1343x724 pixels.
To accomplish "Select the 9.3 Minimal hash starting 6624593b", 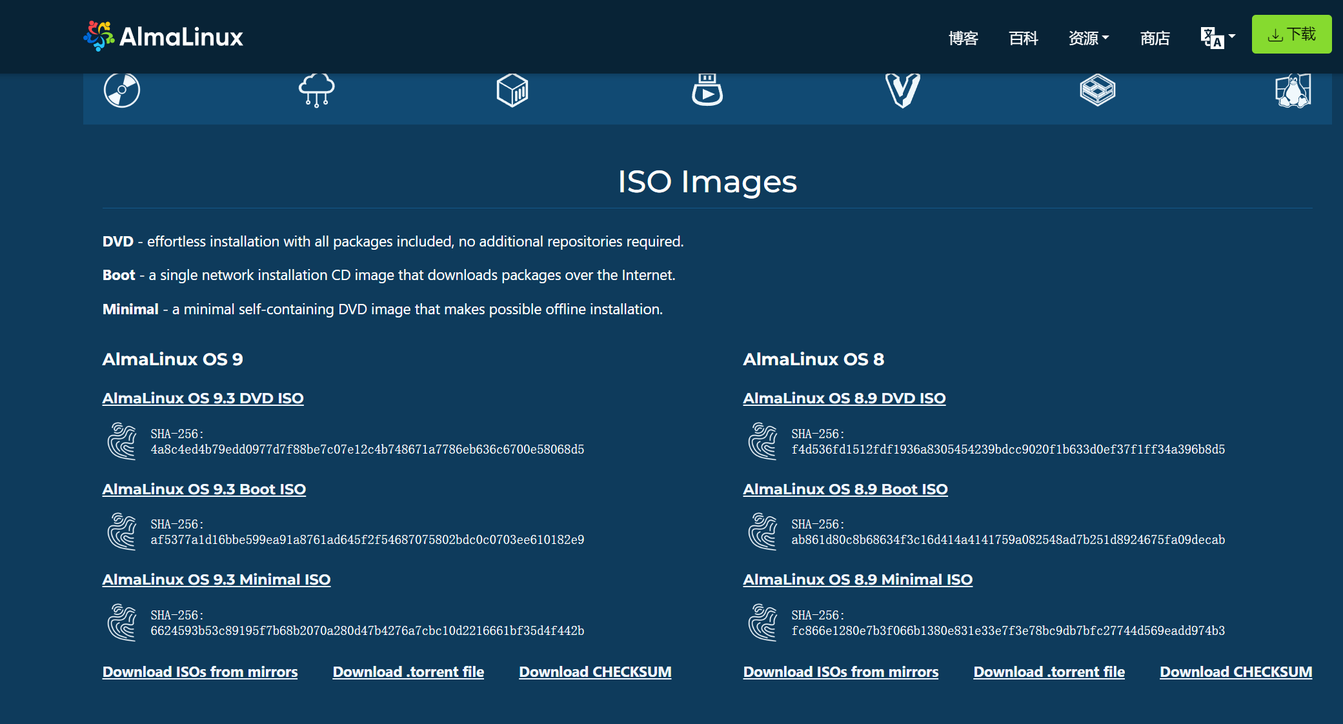I will (367, 630).
